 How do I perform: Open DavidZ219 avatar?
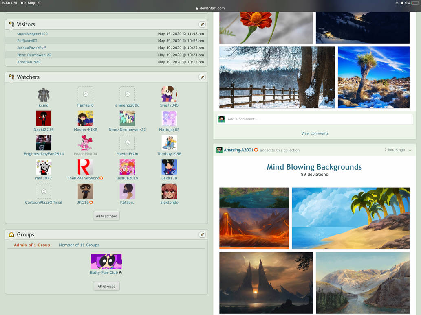coord(44,118)
